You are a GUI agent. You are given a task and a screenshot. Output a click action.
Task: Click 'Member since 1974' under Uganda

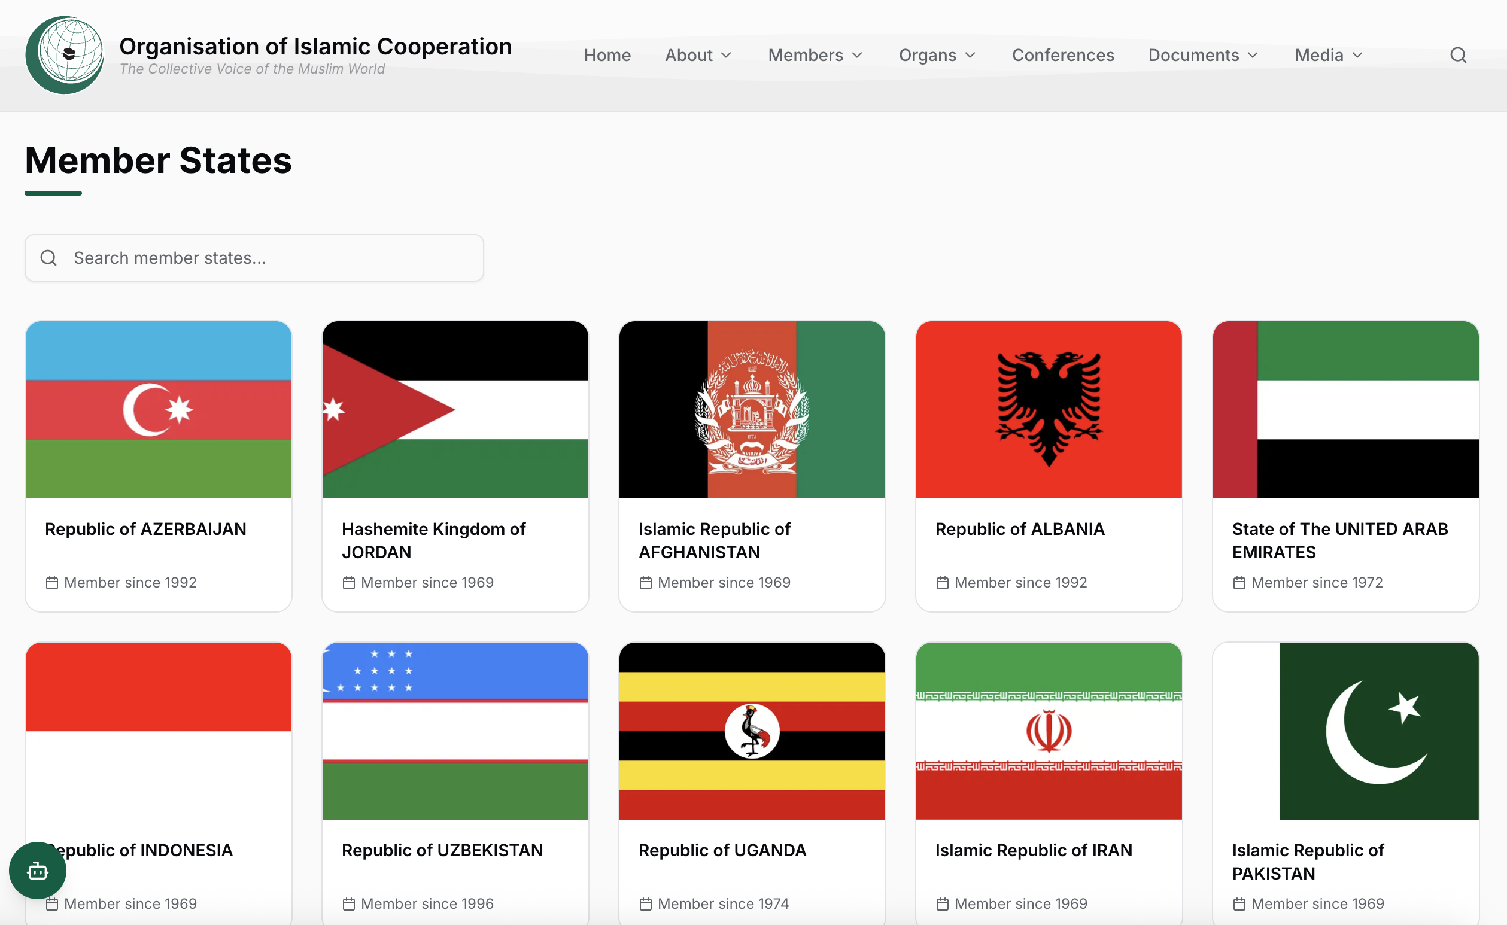(x=723, y=904)
